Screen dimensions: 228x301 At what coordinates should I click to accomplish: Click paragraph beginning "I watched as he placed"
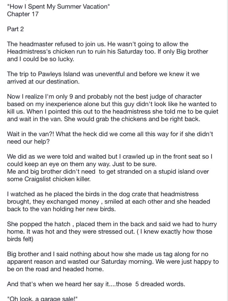coord(109,201)
